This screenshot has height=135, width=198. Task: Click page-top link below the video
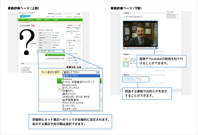click(x=160, y=52)
